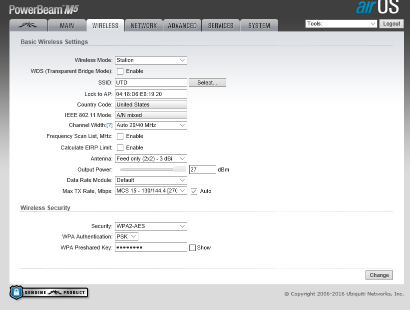The image size is (410, 310).
Task: Click the Genuine Product badge
Action: coord(49,292)
